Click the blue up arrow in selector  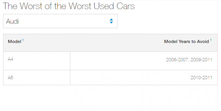[x=111, y=20]
